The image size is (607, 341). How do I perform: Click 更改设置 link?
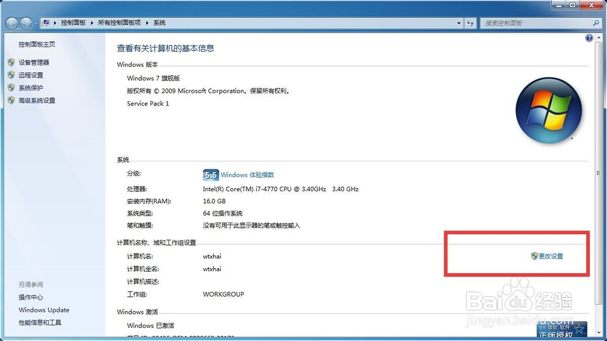(x=551, y=256)
